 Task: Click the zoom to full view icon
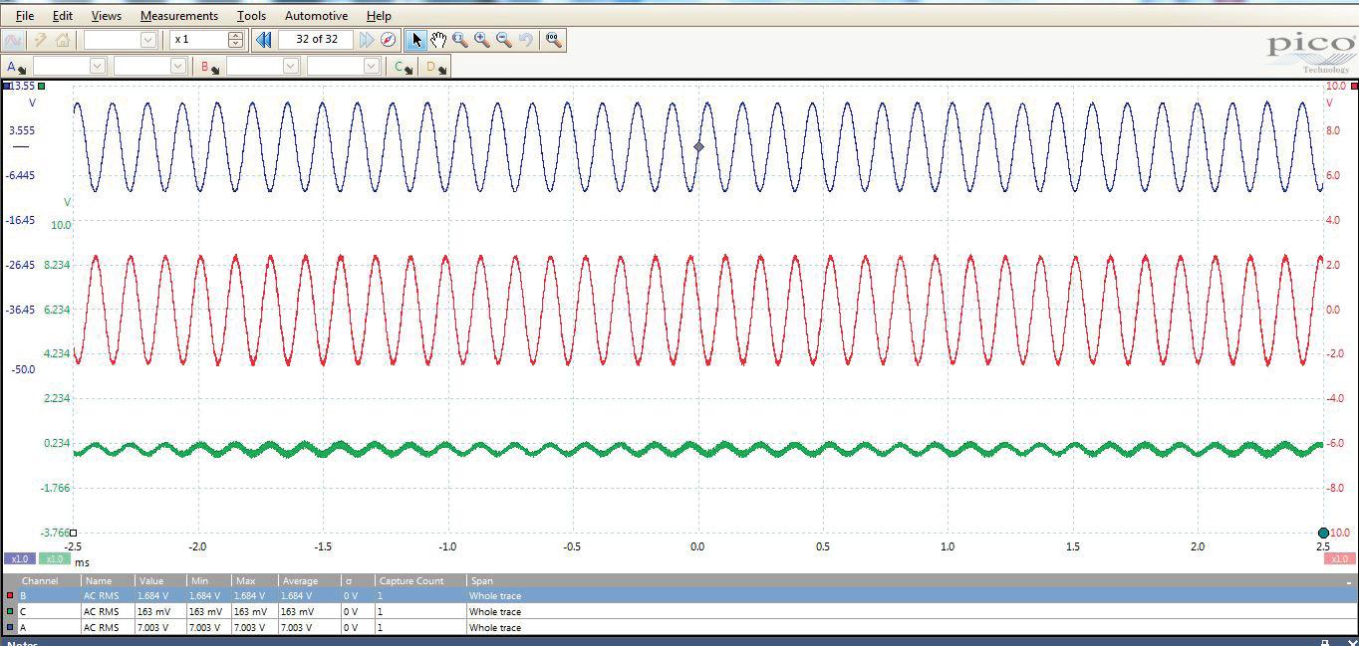coord(554,40)
